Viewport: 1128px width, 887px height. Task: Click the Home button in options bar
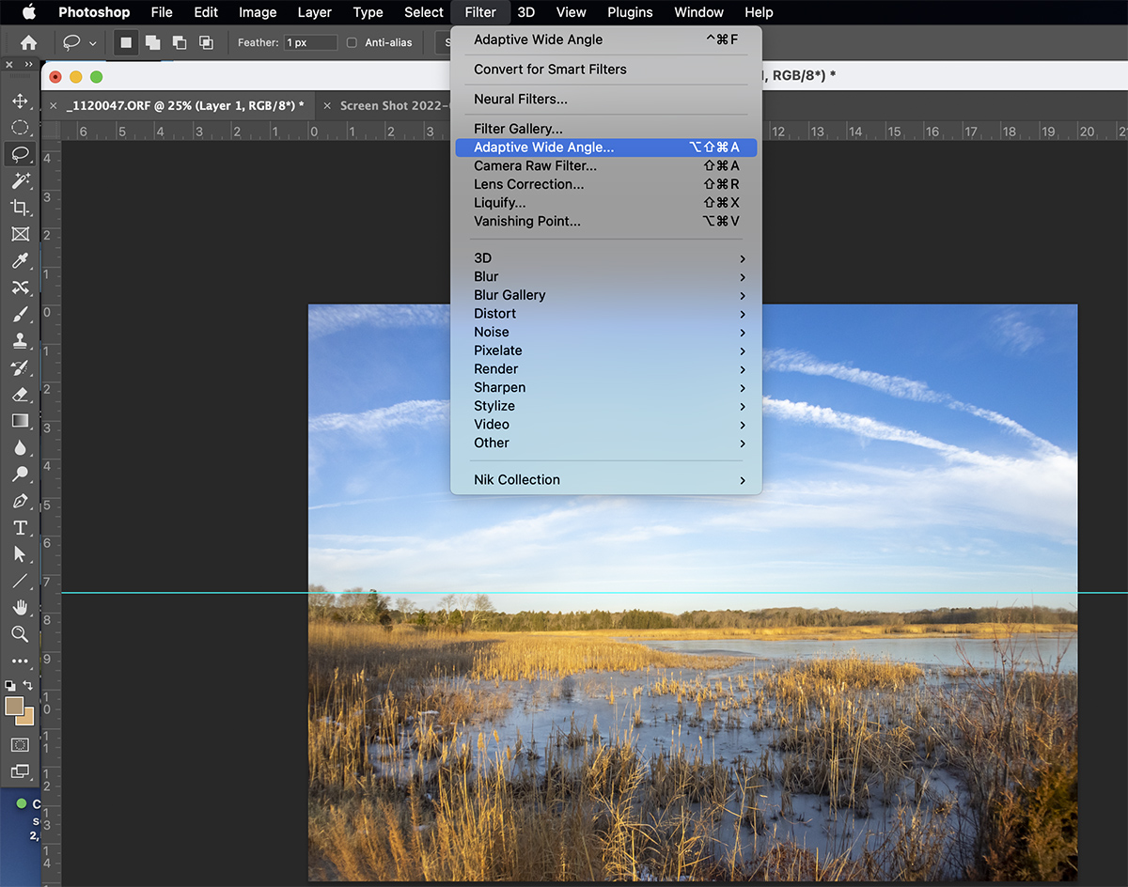point(29,42)
